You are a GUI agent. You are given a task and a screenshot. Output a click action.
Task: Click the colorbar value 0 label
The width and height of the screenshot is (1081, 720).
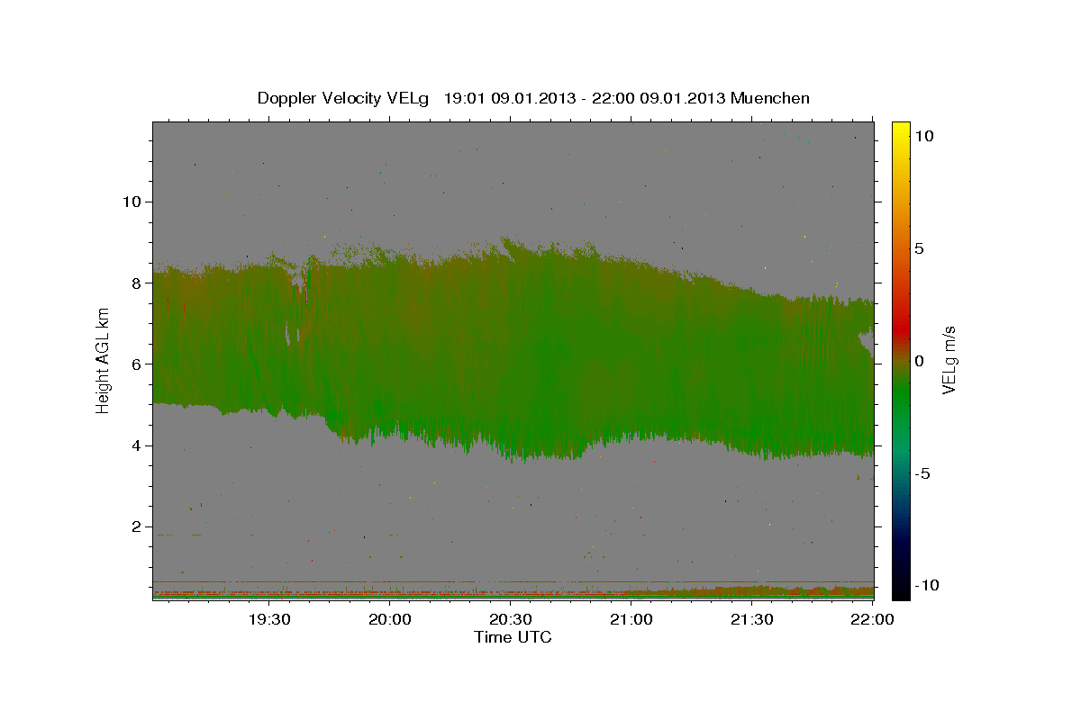pyautogui.click(x=921, y=360)
